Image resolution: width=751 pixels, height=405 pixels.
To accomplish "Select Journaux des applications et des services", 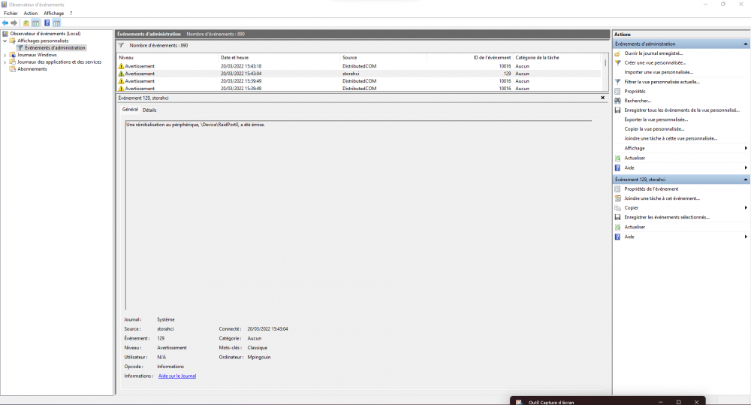I will [x=59, y=62].
